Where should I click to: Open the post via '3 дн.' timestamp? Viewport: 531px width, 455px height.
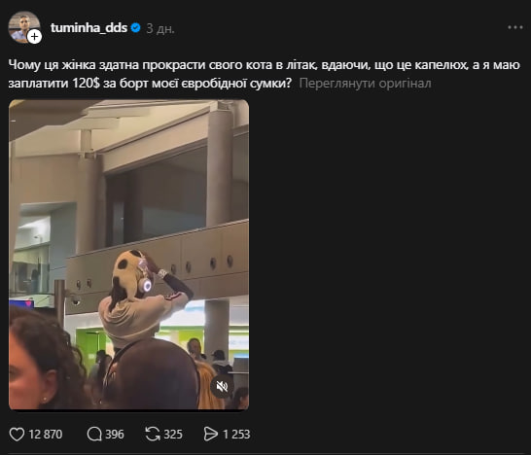[160, 29]
